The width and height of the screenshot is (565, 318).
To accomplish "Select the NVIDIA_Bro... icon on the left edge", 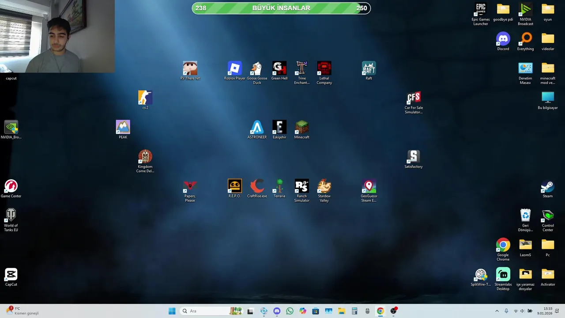I will [x=11, y=130].
